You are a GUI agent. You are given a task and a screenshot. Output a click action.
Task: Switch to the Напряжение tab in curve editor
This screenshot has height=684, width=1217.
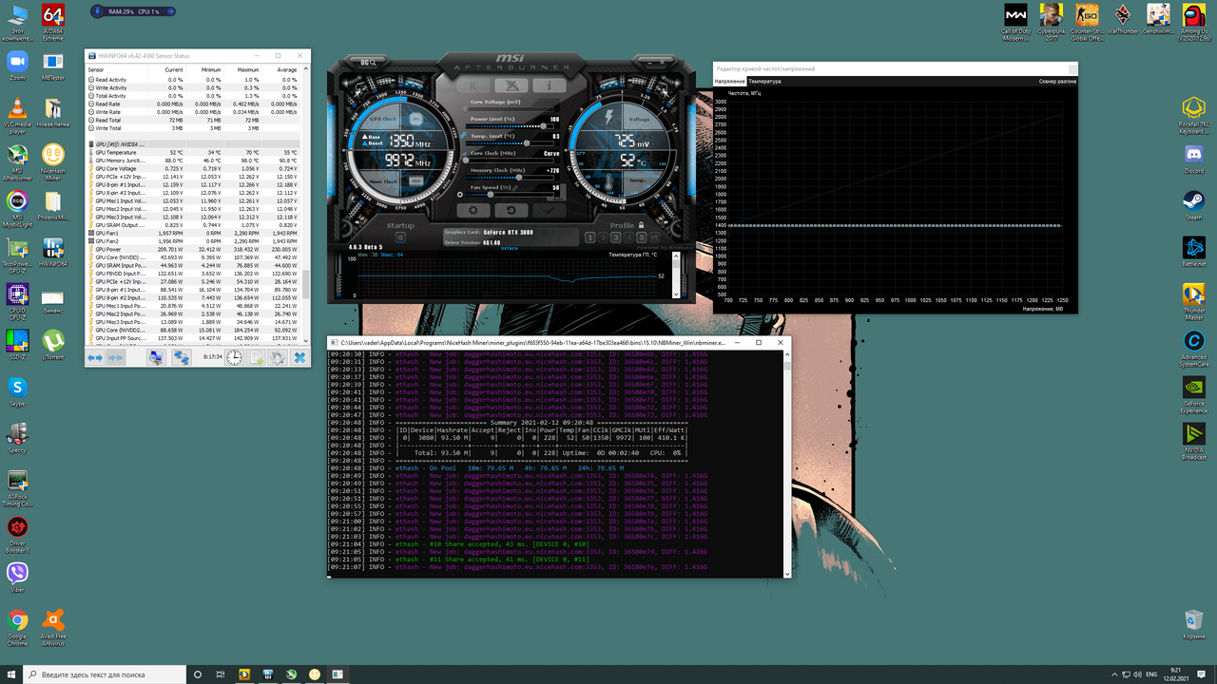coord(730,82)
